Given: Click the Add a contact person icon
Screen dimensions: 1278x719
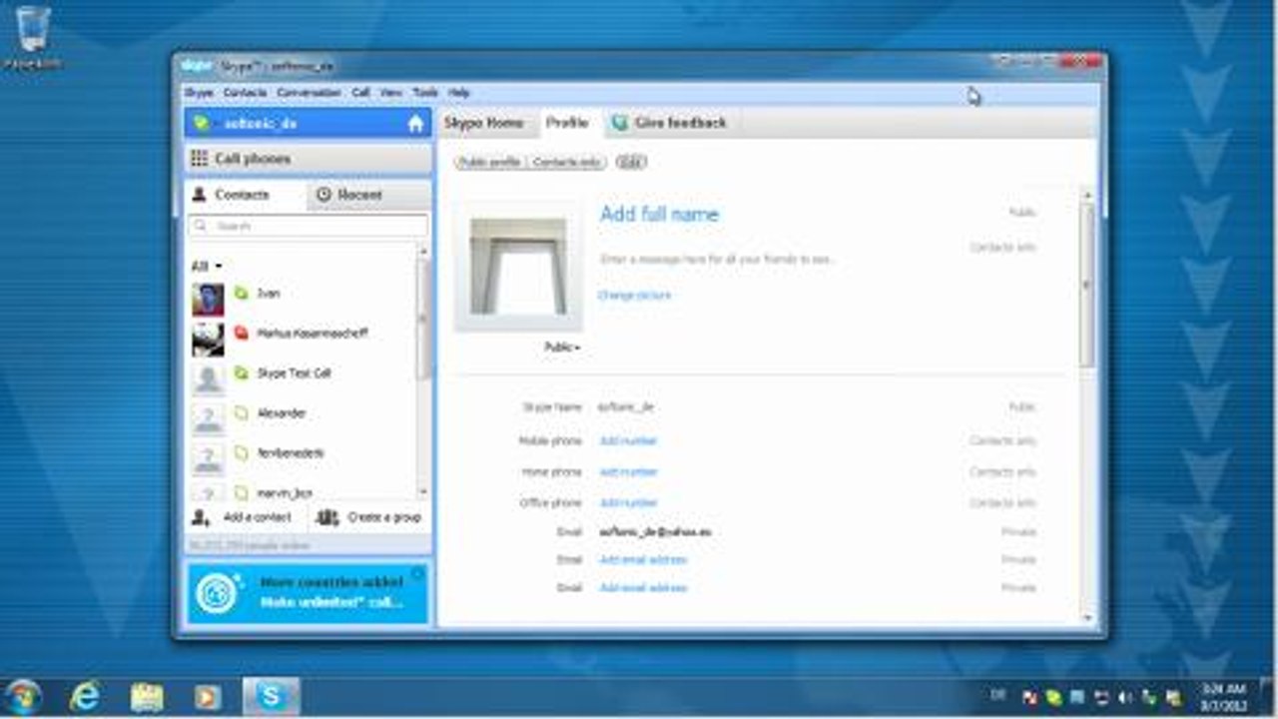Looking at the screenshot, I should click(x=202, y=517).
